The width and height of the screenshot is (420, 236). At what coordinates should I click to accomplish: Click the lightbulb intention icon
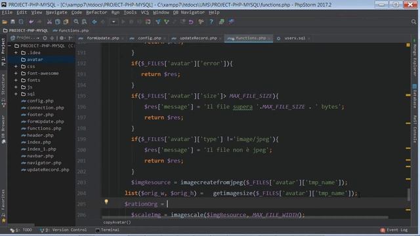click(106, 202)
